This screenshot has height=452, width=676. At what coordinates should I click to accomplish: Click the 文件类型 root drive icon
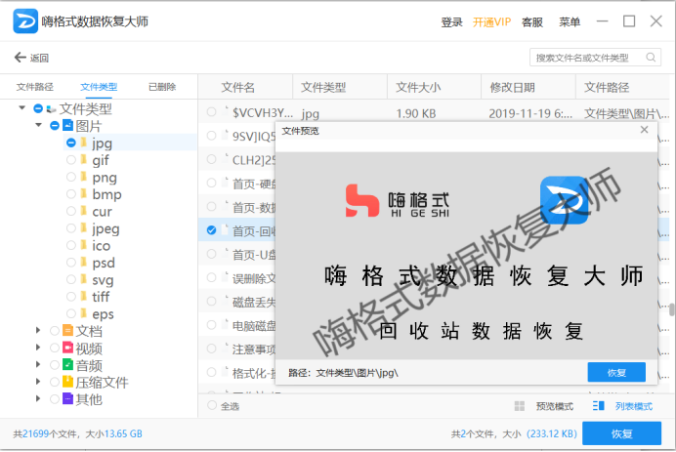click(x=52, y=108)
